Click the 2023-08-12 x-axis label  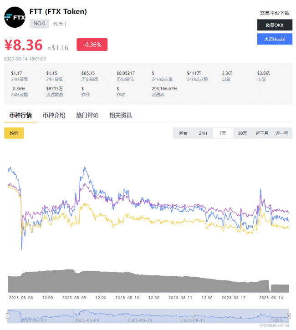pos(234,298)
